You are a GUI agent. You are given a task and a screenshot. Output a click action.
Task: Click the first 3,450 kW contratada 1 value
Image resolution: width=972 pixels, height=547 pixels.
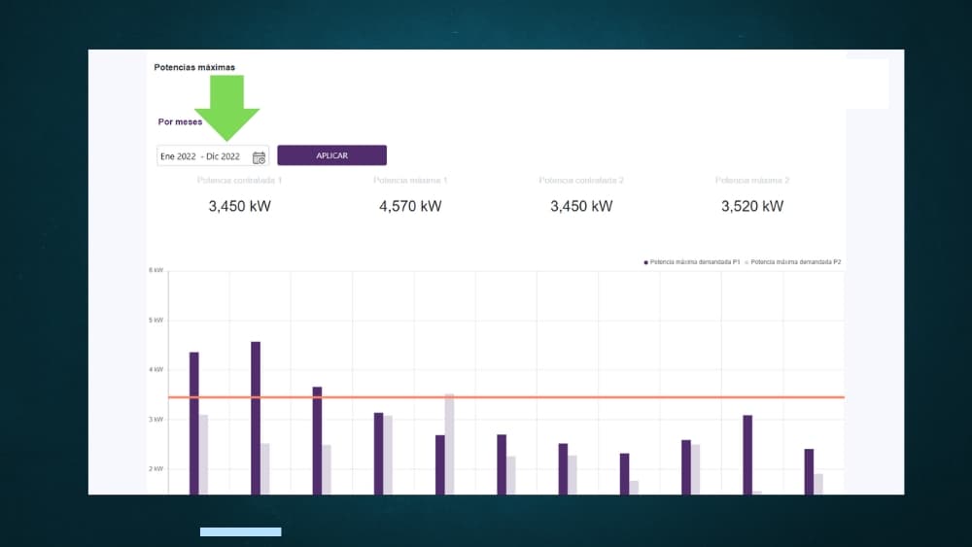click(x=239, y=206)
